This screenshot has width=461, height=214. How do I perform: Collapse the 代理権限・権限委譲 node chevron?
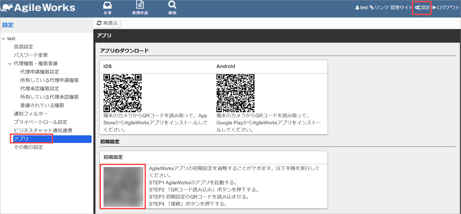tap(10, 64)
